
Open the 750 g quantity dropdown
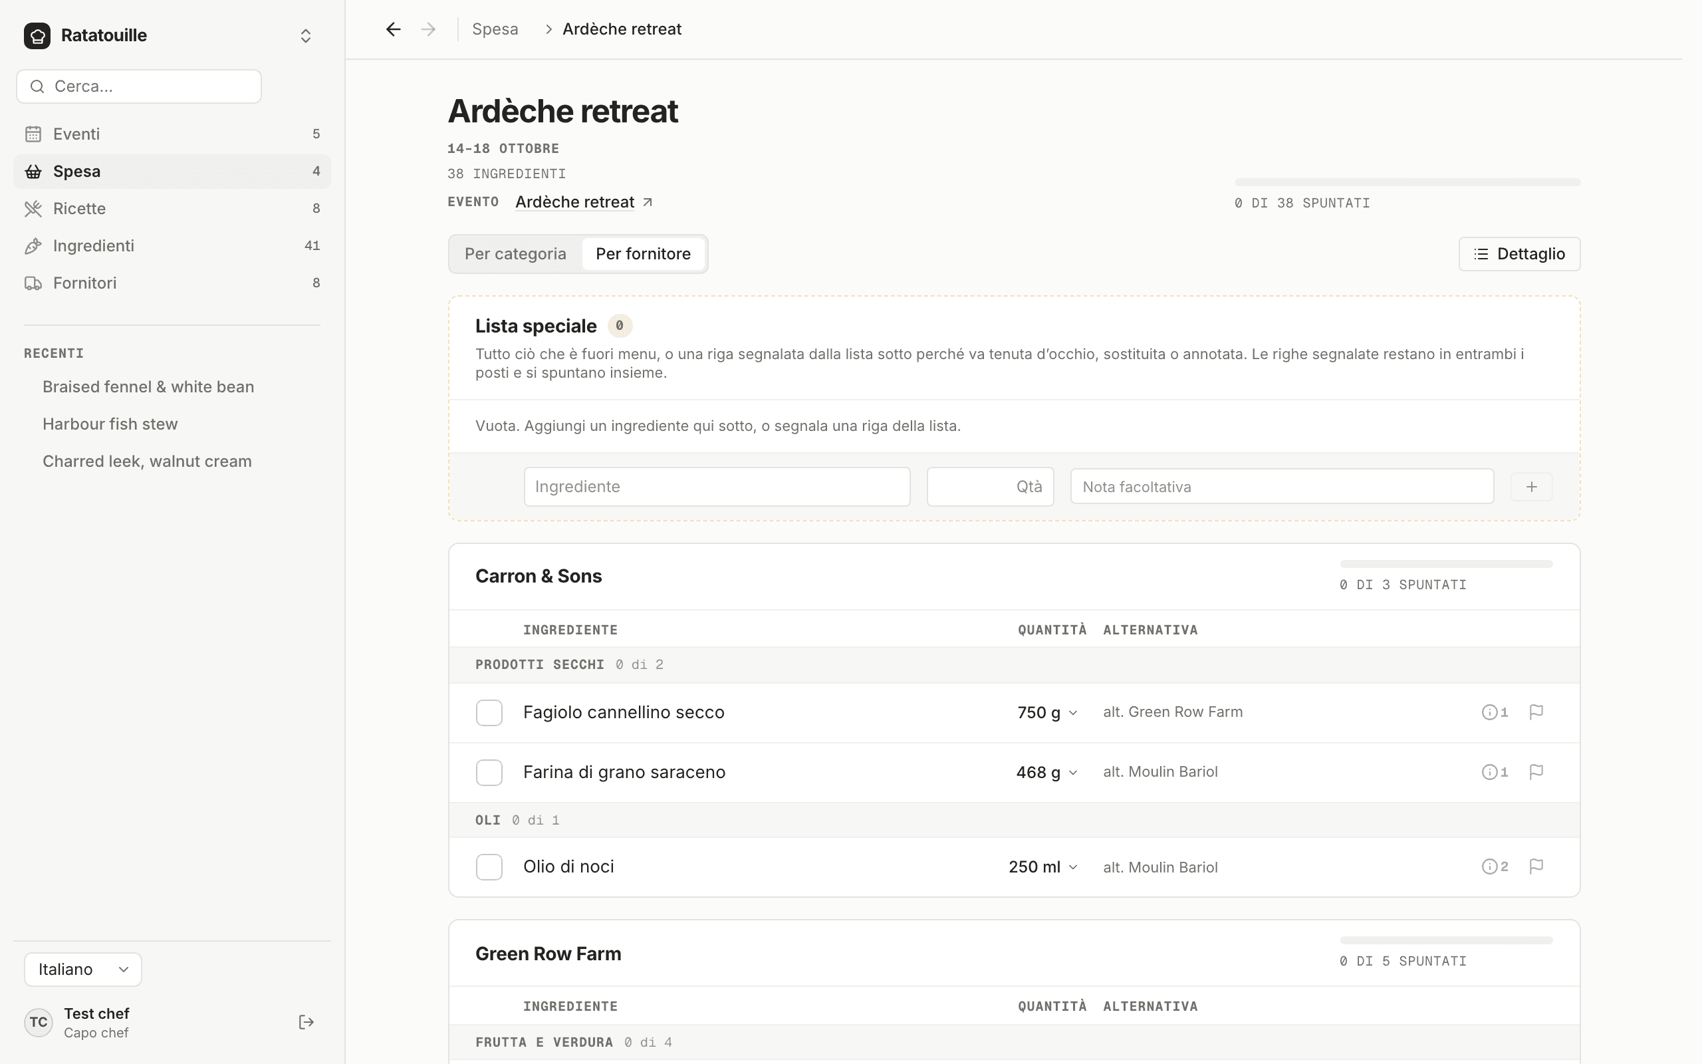click(x=1047, y=713)
